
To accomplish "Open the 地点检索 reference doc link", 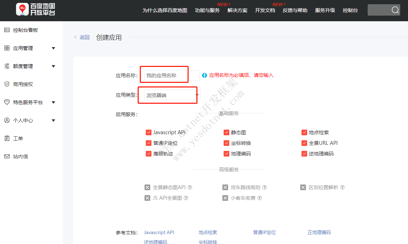I will 208,232.
